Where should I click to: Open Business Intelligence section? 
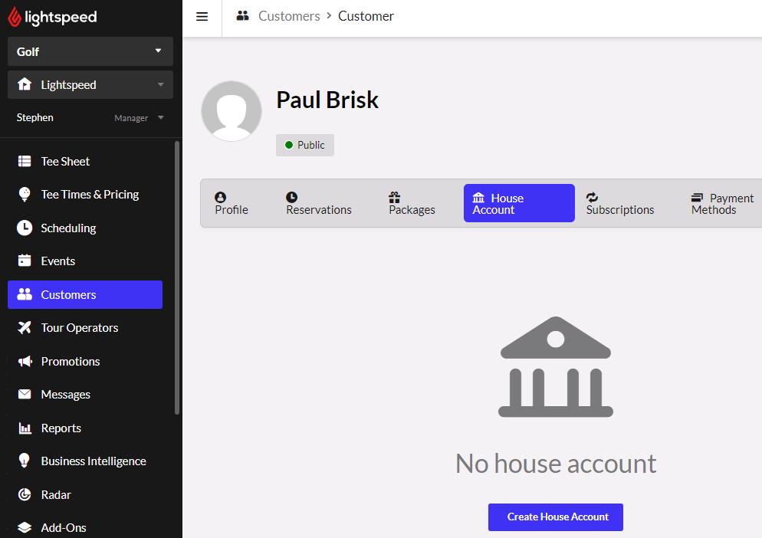coord(85,461)
